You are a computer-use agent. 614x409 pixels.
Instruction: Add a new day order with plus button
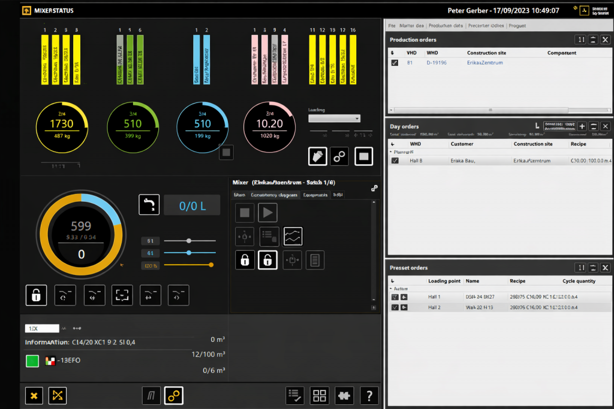point(581,126)
